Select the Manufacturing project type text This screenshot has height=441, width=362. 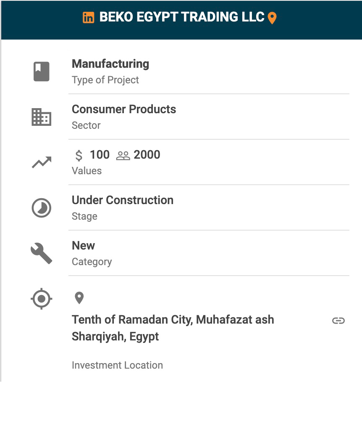point(110,64)
